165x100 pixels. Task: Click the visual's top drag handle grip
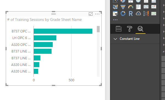coord(54,14)
